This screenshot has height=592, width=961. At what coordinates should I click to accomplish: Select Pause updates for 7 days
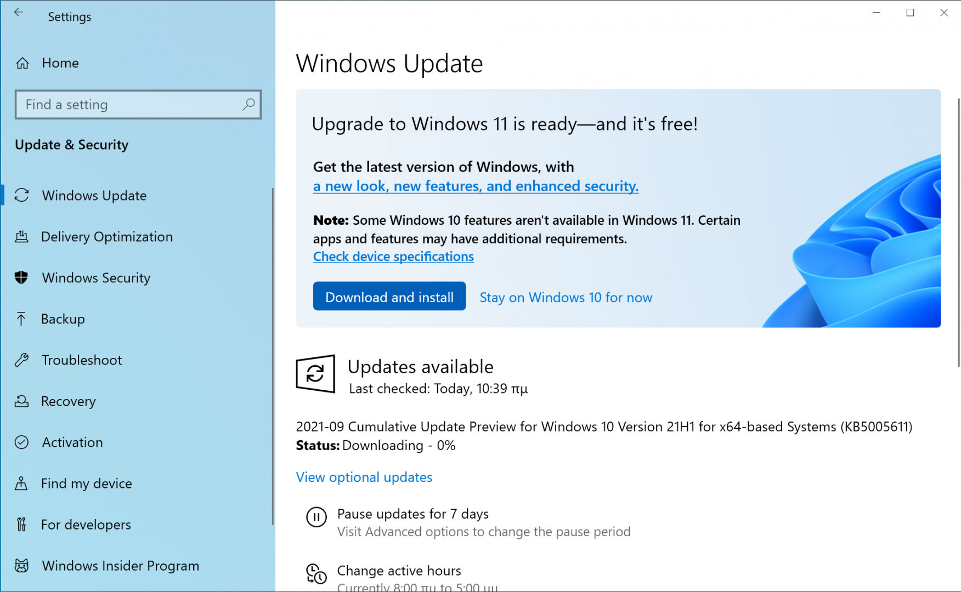(413, 514)
